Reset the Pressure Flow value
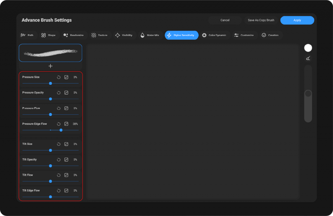The height and width of the screenshot is (216, 333). [x=59, y=108]
